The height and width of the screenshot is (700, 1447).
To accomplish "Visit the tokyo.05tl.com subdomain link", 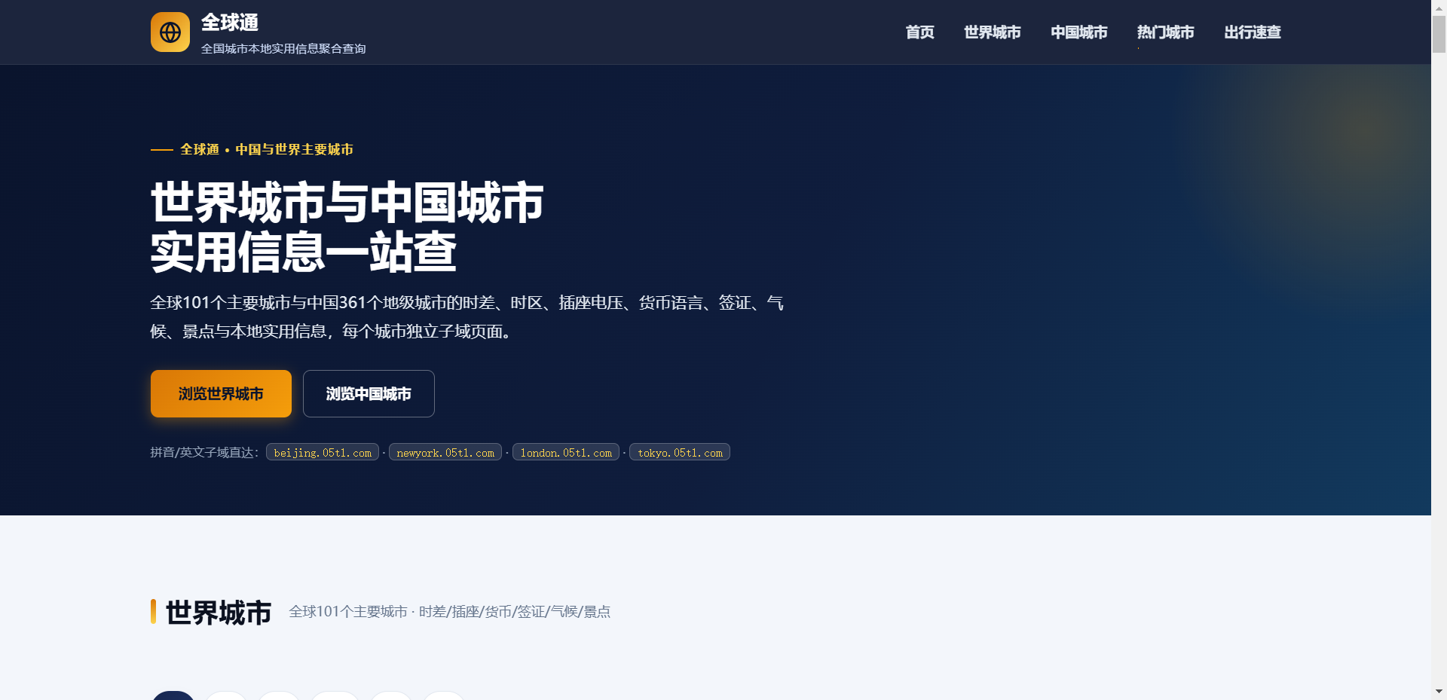I will tap(680, 452).
